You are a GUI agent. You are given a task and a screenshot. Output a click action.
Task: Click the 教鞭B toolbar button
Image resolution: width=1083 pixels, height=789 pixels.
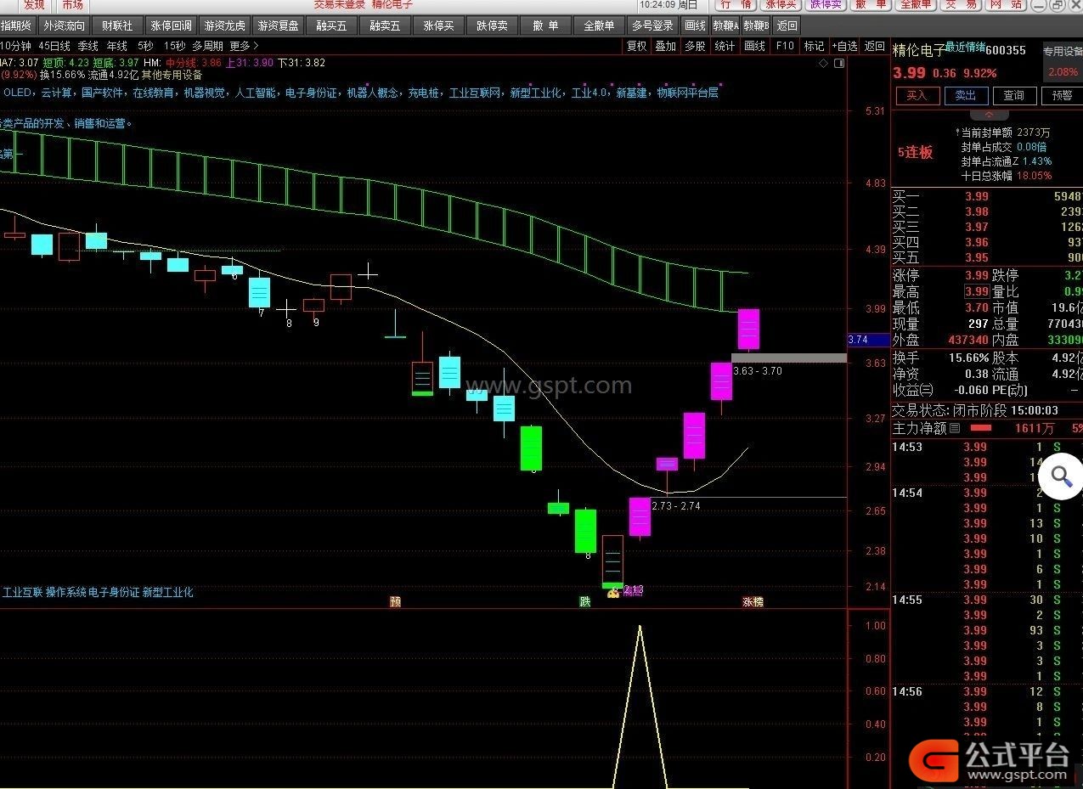pos(756,25)
